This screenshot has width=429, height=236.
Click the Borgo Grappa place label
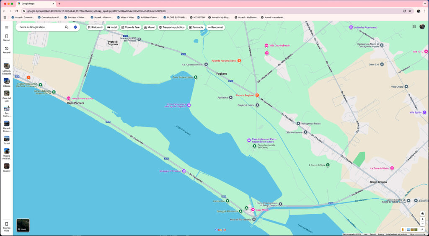(x=378, y=182)
